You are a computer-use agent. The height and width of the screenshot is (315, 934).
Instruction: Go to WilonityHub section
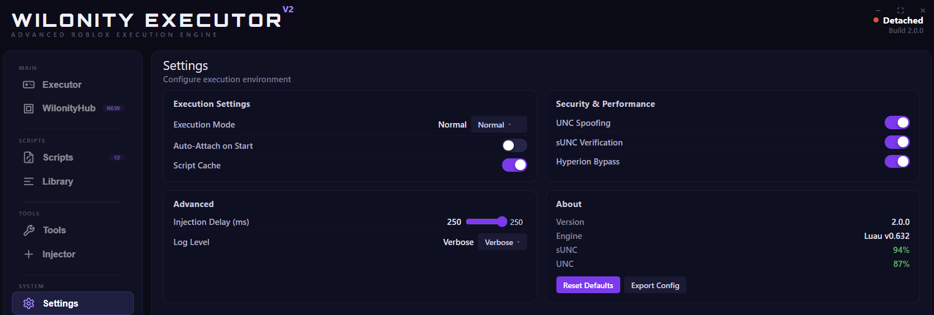(73, 109)
